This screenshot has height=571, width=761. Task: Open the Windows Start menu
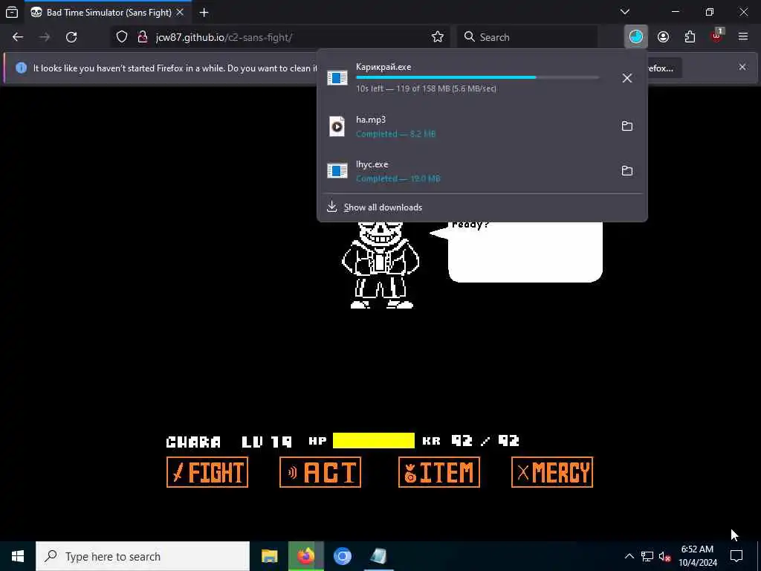click(18, 556)
